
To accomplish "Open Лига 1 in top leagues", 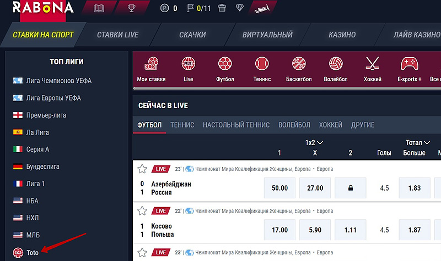I will click(x=29, y=184).
